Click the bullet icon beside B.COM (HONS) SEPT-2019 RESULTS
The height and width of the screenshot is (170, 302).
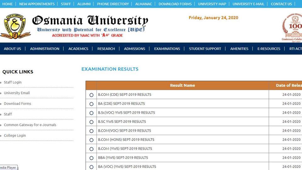point(92,140)
